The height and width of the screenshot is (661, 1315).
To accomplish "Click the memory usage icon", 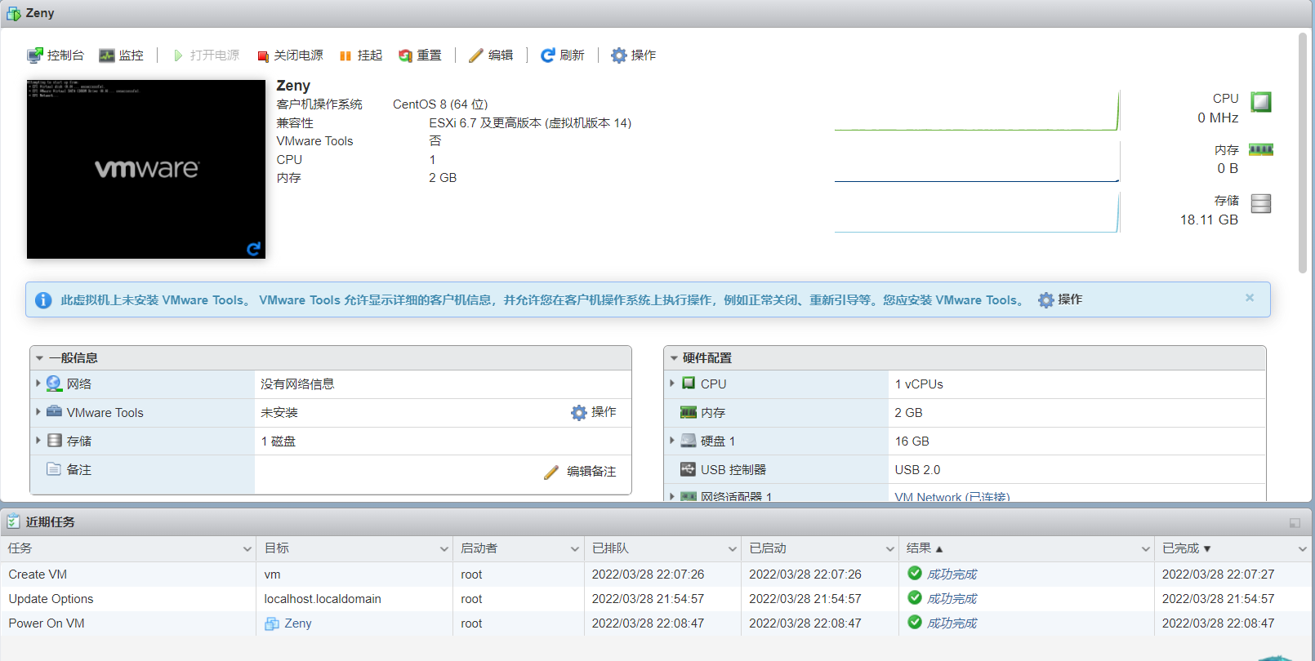I will pyautogui.click(x=1261, y=149).
